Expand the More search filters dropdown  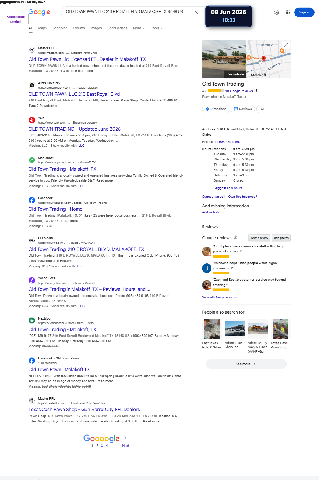[139, 28]
